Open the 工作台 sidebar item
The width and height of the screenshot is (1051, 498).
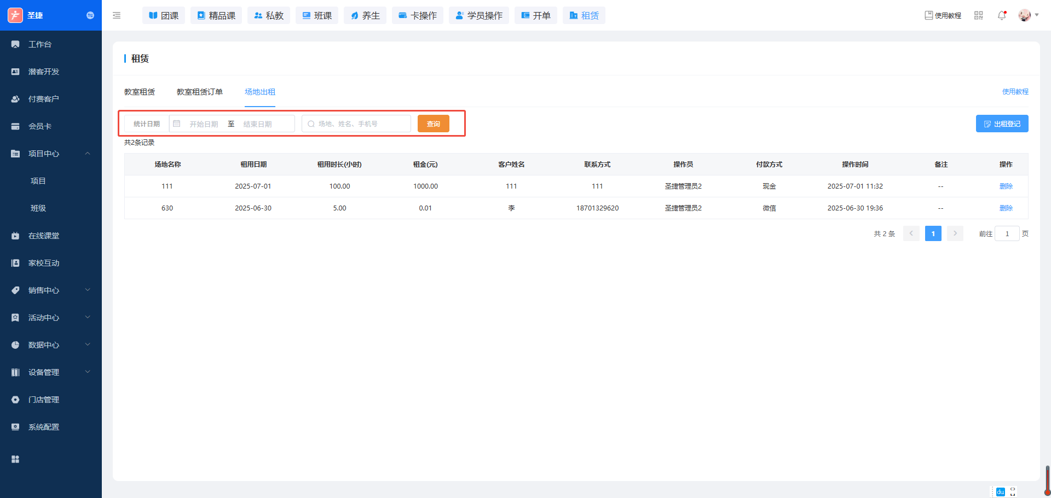coord(40,44)
